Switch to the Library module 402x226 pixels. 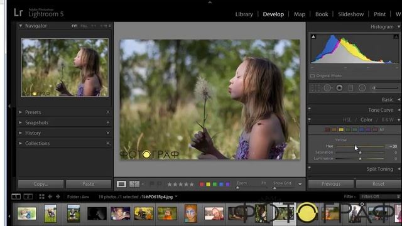click(244, 14)
